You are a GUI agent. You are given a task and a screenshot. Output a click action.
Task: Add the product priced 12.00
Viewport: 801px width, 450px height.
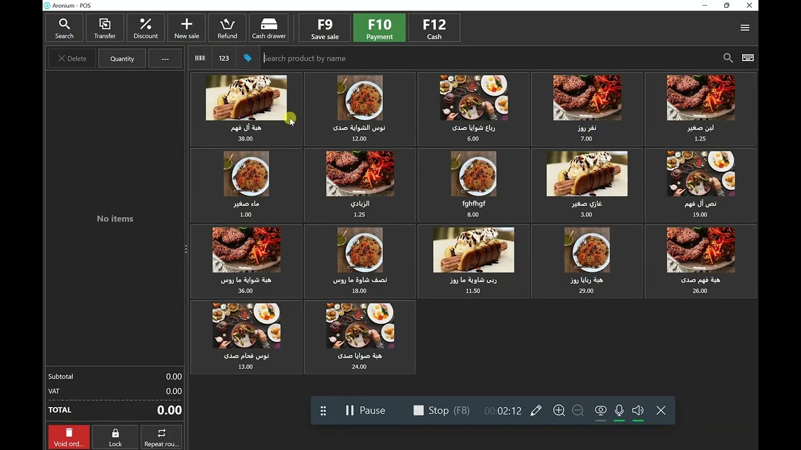pos(360,109)
